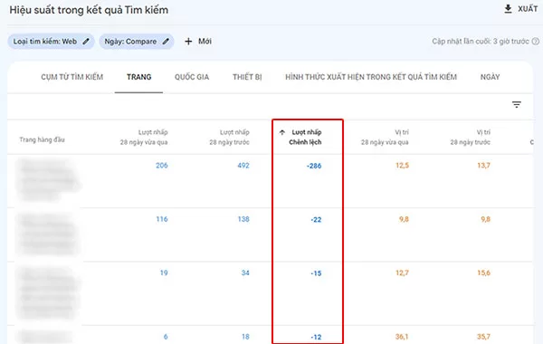Sort by Vị trí 28 ngày vừa qua
Viewport: 543px width, 344px height.
coord(385,138)
